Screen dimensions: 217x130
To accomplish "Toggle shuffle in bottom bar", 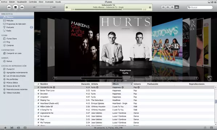I will [12, 128].
